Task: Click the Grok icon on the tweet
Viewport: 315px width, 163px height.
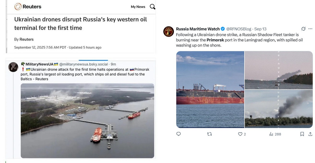Action: [x=303, y=29]
